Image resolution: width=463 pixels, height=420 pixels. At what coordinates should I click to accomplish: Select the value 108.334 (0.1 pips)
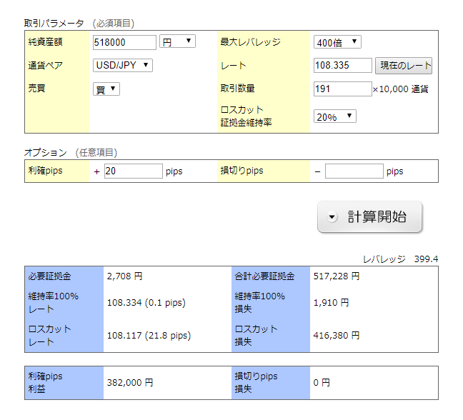click(x=146, y=303)
